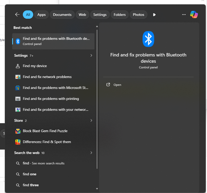
Task: Click the Microsoft Store troubleshooter icon
Action: tap(18, 88)
